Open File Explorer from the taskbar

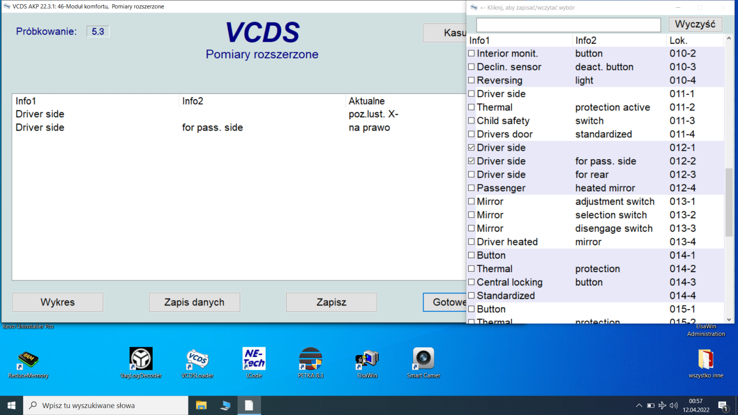[201, 405]
